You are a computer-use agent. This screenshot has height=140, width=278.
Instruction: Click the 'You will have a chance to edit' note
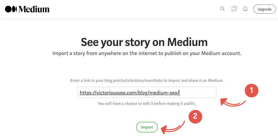click(x=147, y=103)
